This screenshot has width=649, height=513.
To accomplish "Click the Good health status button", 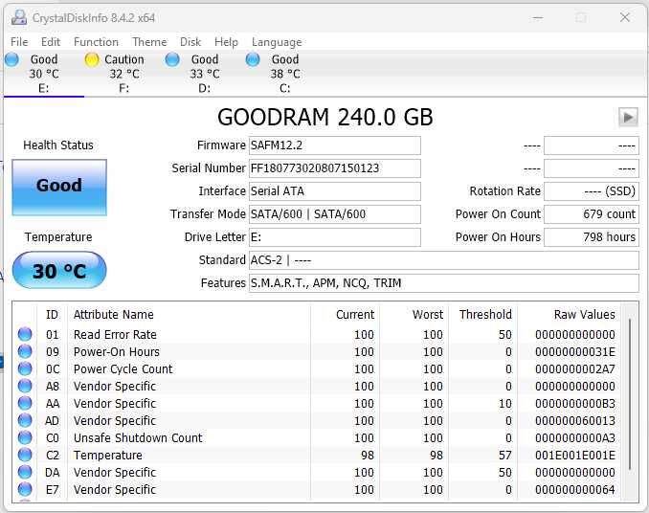I will click(x=59, y=188).
